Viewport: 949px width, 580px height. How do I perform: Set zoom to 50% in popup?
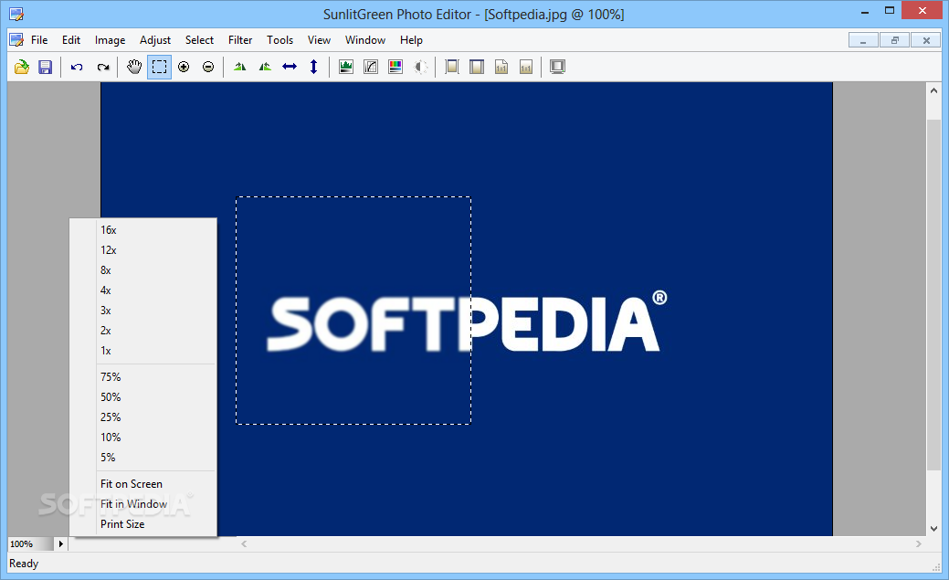point(143,397)
